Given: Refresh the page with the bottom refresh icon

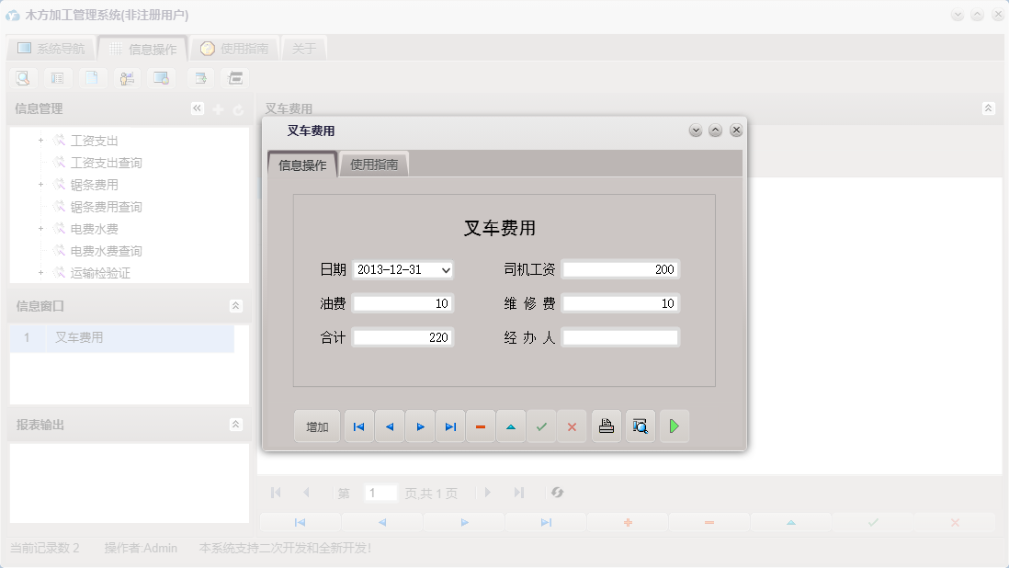Looking at the screenshot, I should (557, 493).
